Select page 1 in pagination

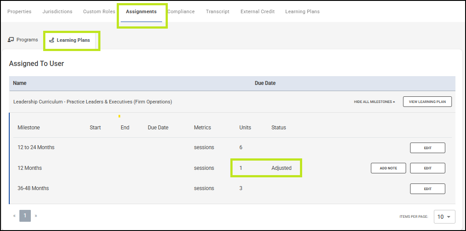click(25, 216)
